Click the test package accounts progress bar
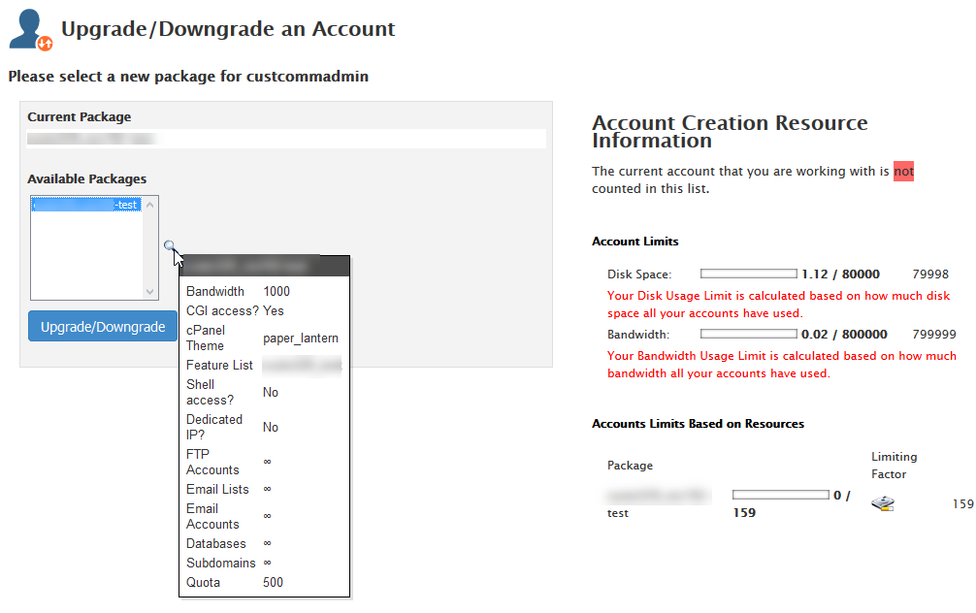Viewport: 976px width, 613px height. click(780, 495)
